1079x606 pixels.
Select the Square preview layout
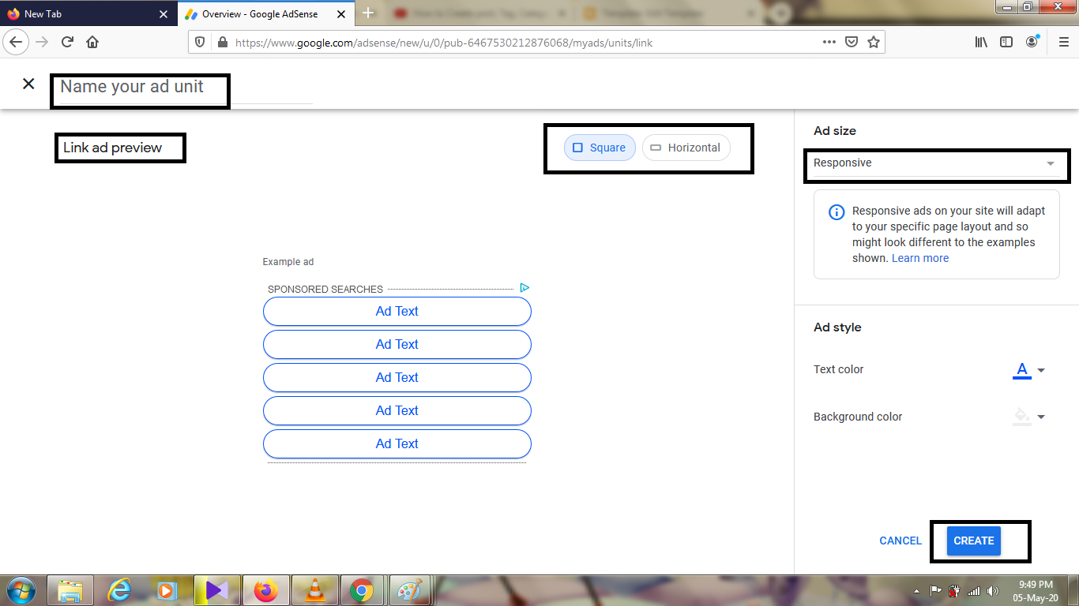600,148
